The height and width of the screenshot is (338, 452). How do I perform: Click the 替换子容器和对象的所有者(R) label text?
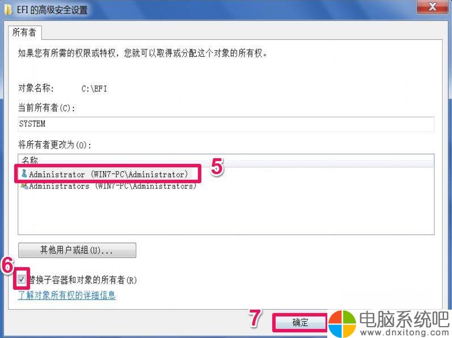pos(82,280)
